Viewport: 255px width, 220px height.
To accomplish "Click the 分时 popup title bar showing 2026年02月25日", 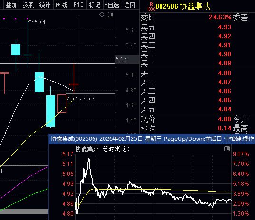I will pos(152,139).
